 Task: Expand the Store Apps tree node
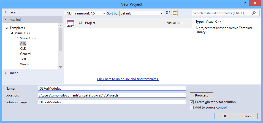tap(17, 38)
